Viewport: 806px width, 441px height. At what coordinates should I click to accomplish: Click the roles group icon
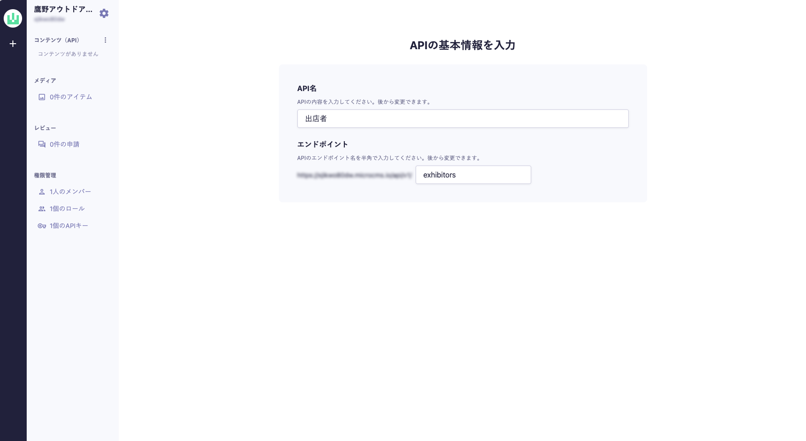[42, 209]
